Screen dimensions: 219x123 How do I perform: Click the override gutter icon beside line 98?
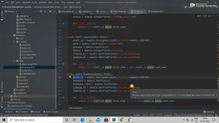coord(63,97)
